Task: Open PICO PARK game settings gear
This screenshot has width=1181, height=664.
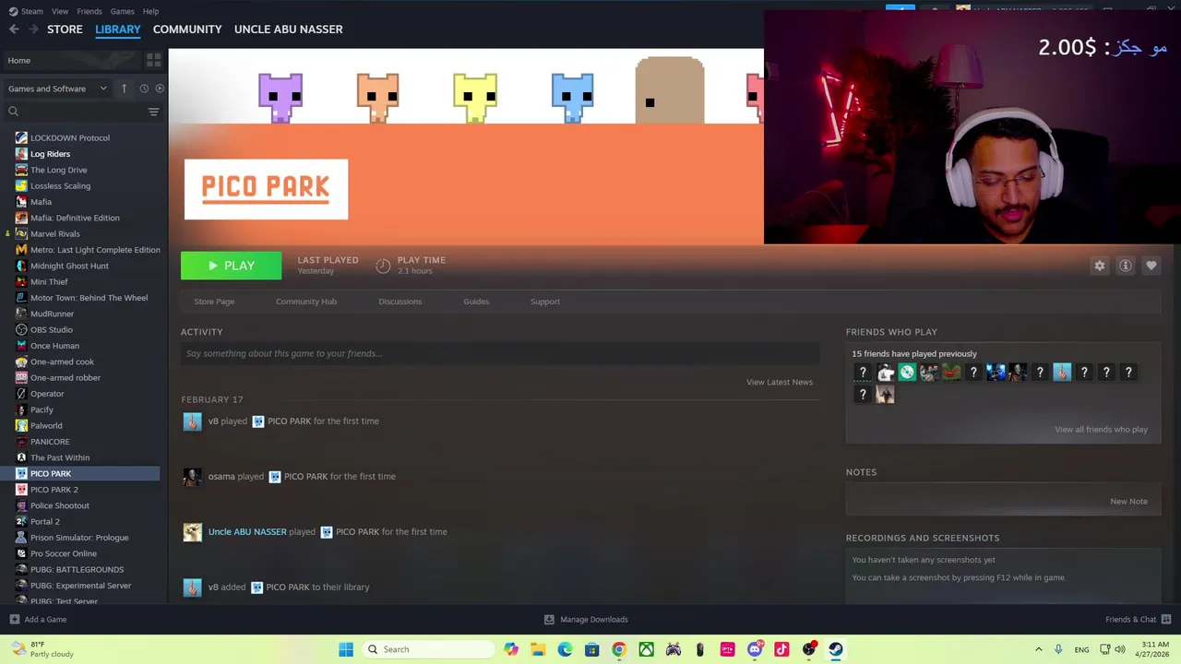Action: pos(1099,266)
